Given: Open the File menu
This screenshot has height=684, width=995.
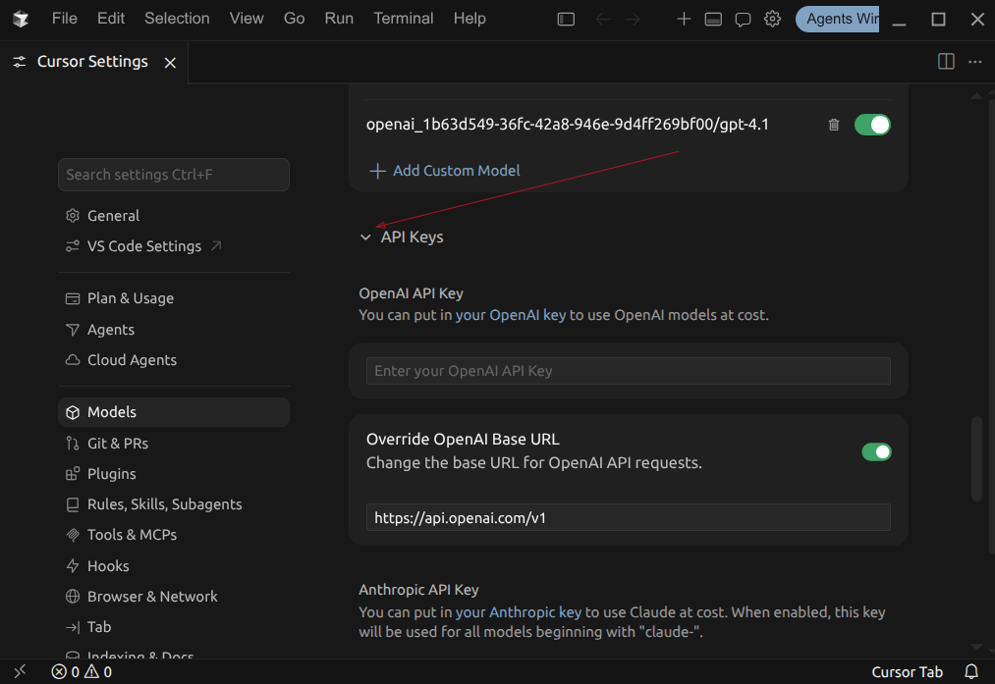Looking at the screenshot, I should point(65,19).
